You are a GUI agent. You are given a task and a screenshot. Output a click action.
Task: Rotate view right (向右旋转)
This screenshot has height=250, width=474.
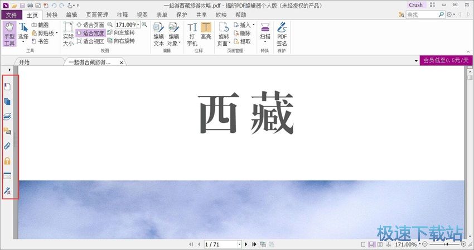(x=121, y=41)
